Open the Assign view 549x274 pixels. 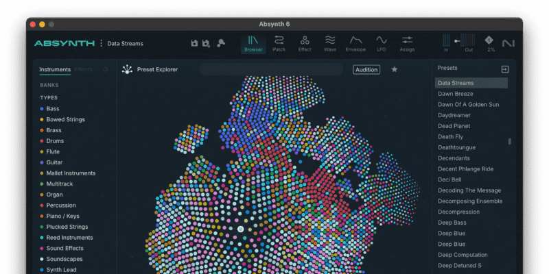[407, 44]
